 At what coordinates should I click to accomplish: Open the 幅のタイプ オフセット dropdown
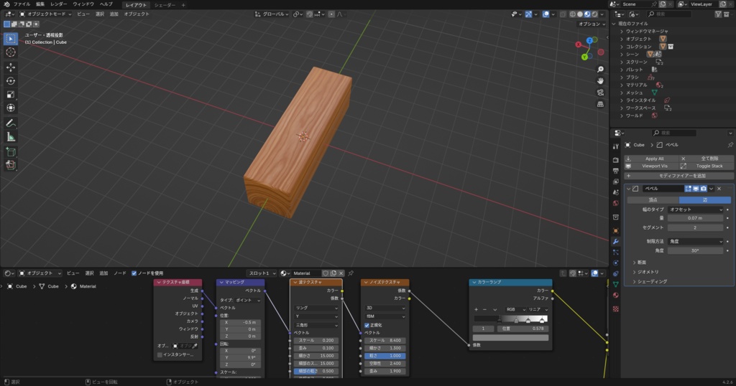tap(695, 210)
